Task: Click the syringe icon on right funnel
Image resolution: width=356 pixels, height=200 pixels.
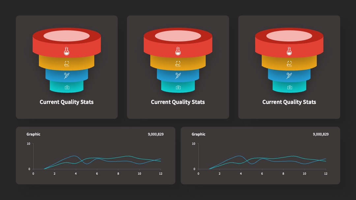Action: click(x=289, y=76)
